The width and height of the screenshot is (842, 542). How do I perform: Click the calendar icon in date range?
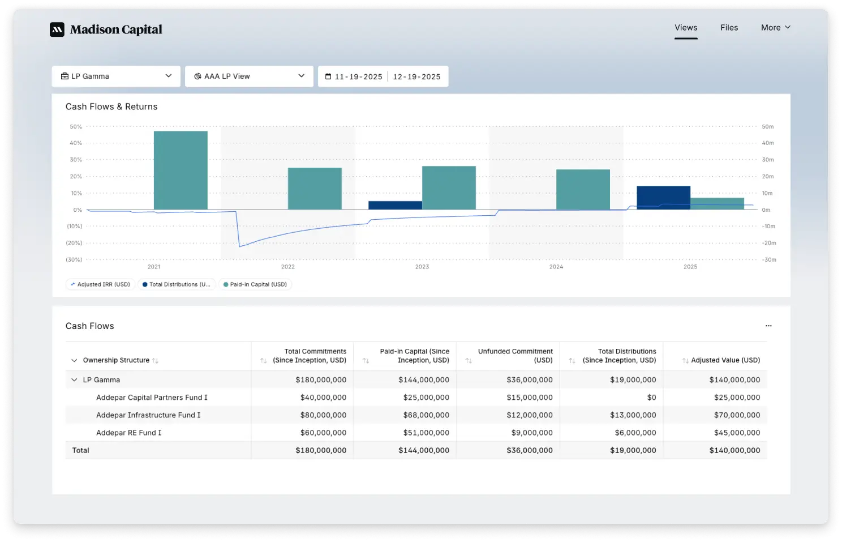click(328, 76)
